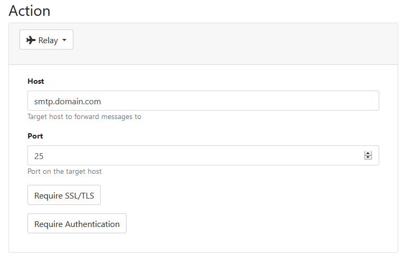This screenshot has width=404, height=257.
Task: Open the Relay action dropdown
Action: tap(46, 40)
